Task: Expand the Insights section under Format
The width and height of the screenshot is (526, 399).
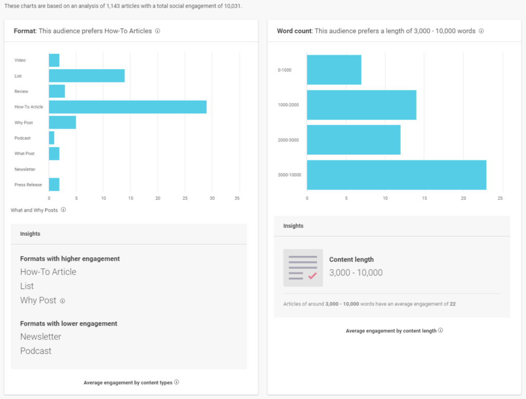Action: click(x=30, y=234)
